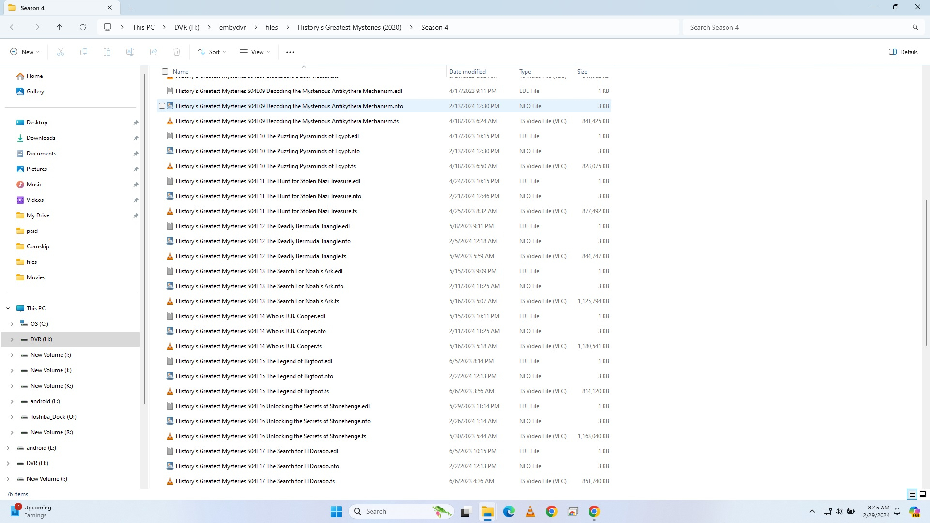
Task: Switch to large thumbnails view icon
Action: (923, 494)
